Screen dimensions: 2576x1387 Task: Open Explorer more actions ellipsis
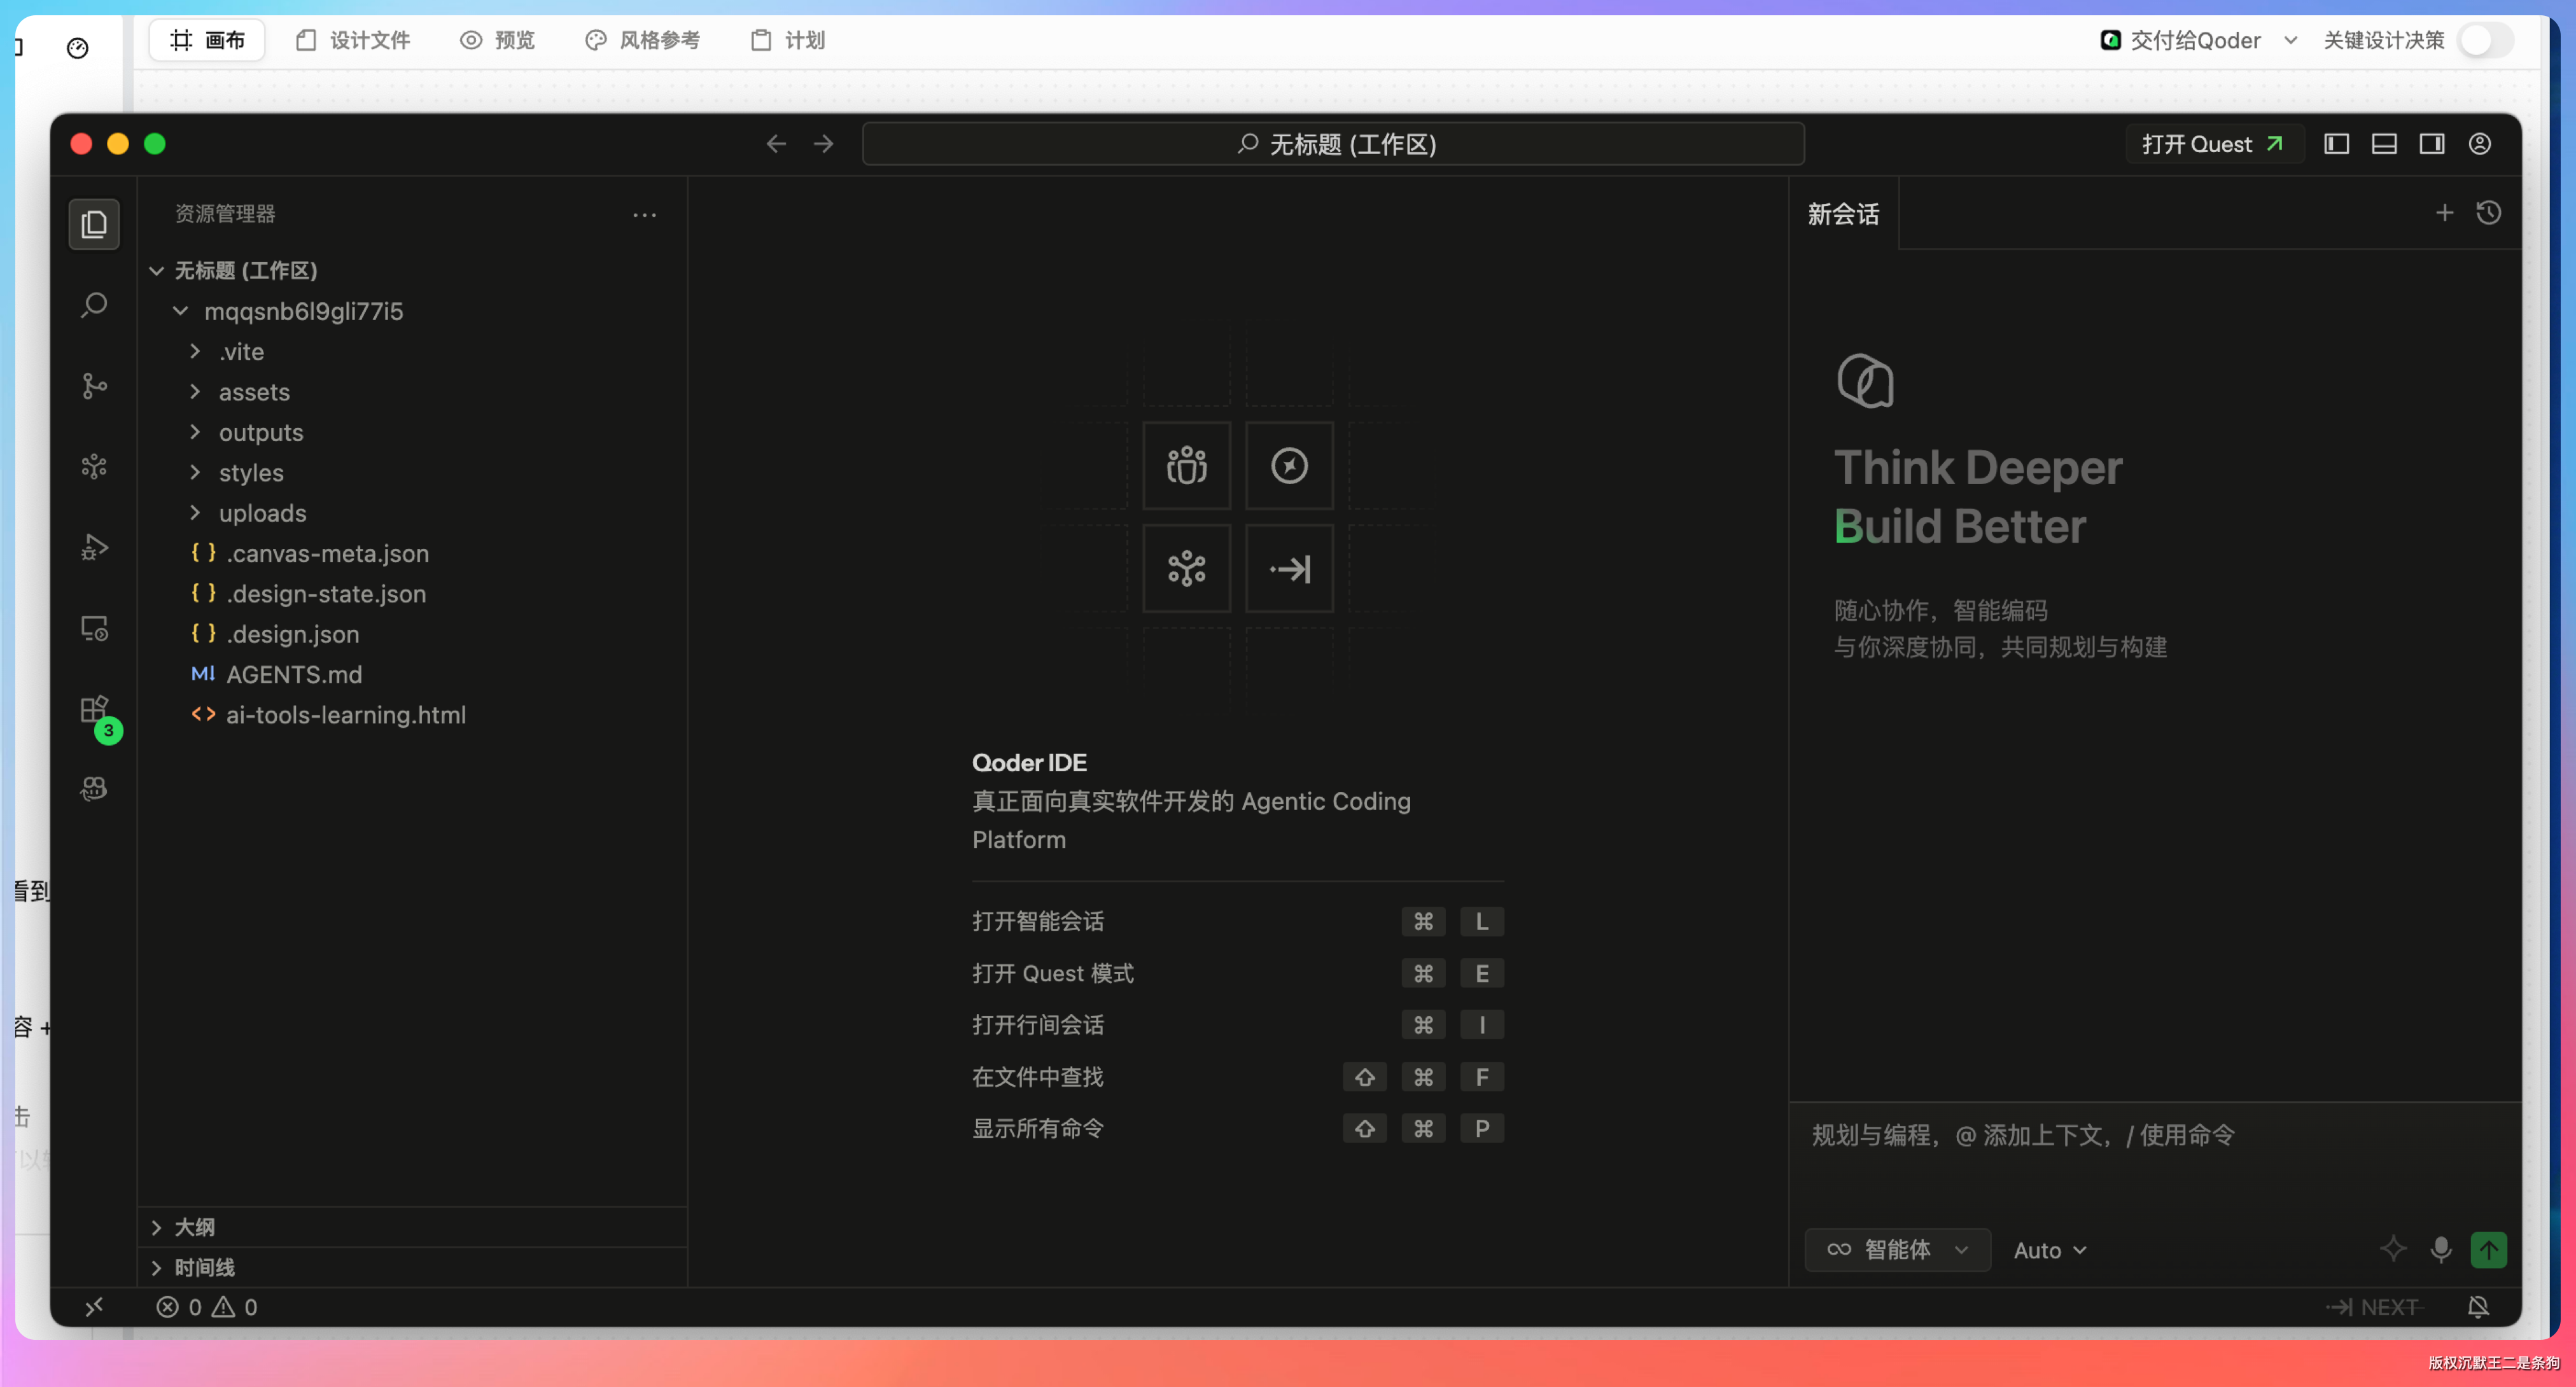coord(645,214)
